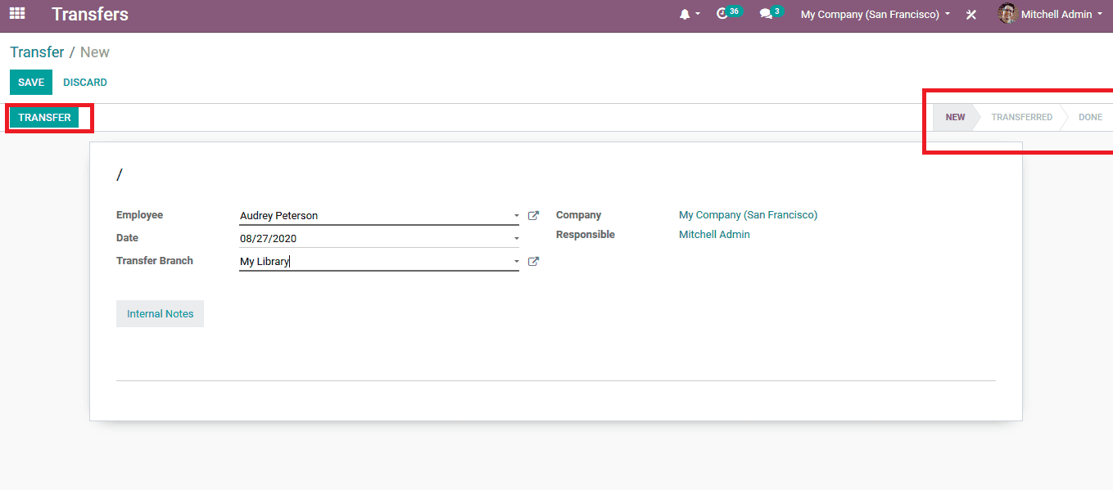The width and height of the screenshot is (1113, 490).
Task: Click the Responsible field label
Action: click(585, 235)
